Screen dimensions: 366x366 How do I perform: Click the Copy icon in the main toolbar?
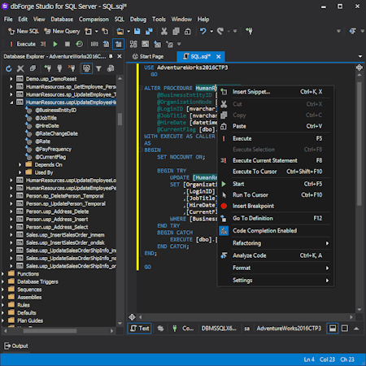pos(176,32)
